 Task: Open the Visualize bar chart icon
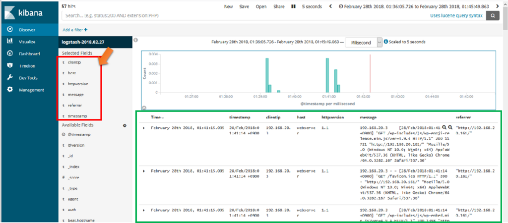click(x=10, y=42)
